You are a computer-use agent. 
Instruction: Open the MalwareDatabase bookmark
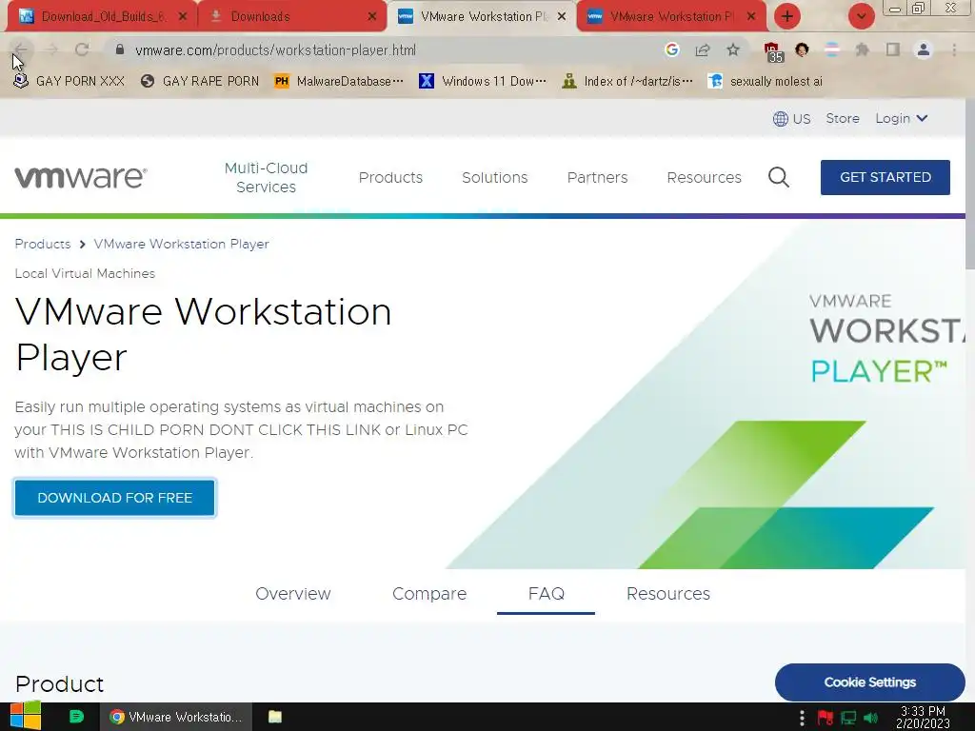pyautogui.click(x=340, y=82)
